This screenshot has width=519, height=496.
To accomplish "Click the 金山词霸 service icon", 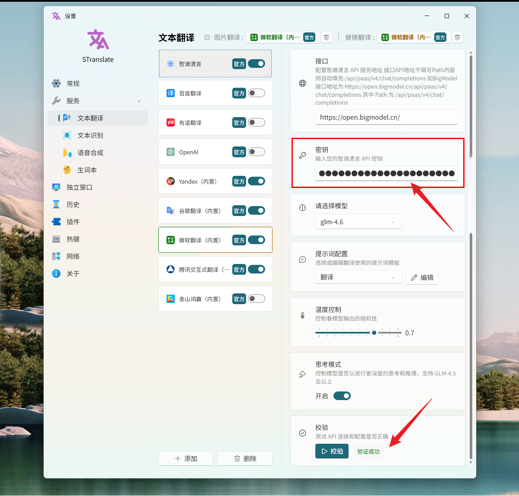I will point(171,299).
